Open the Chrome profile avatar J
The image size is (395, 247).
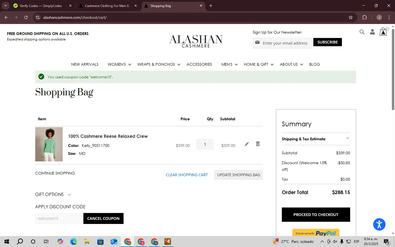[379, 17]
